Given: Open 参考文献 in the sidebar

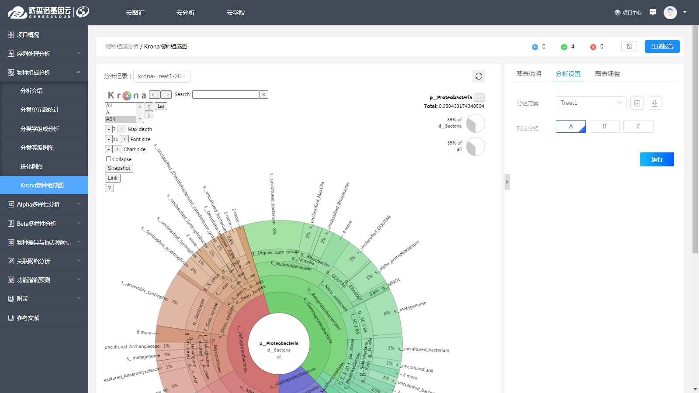Looking at the screenshot, I should (x=44, y=318).
